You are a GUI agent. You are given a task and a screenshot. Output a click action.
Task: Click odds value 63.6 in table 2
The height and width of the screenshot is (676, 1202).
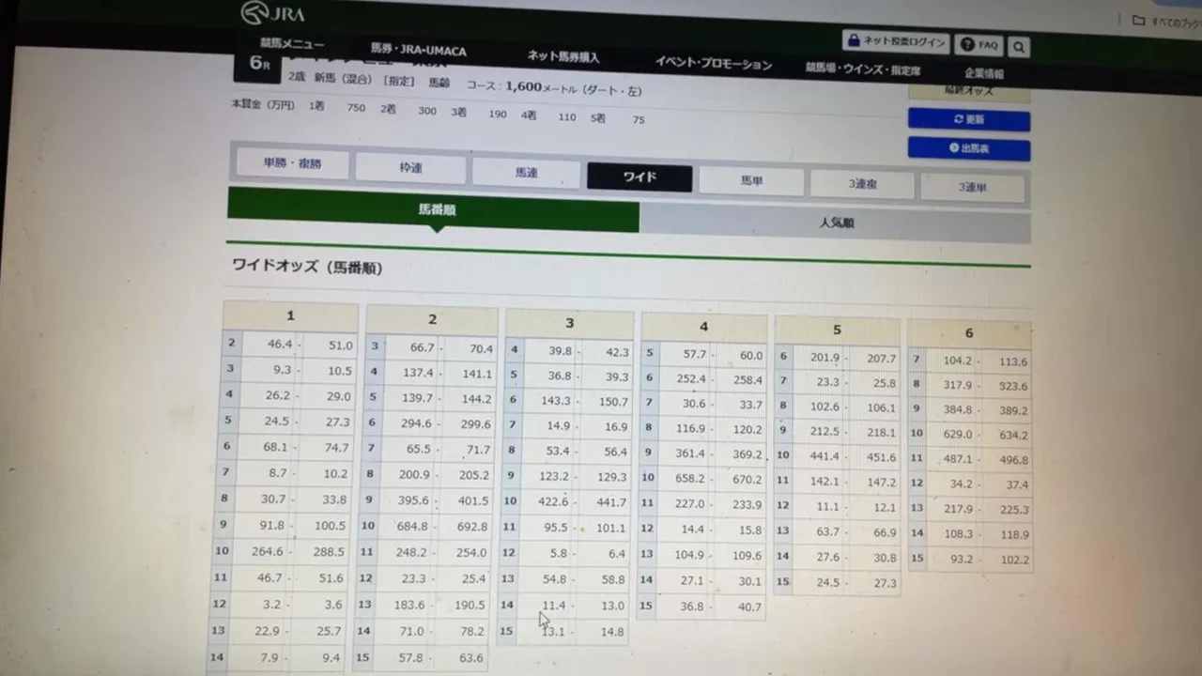click(471, 658)
